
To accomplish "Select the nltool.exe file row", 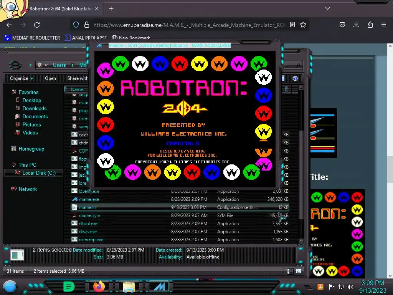I will pyautogui.click(x=180, y=223).
